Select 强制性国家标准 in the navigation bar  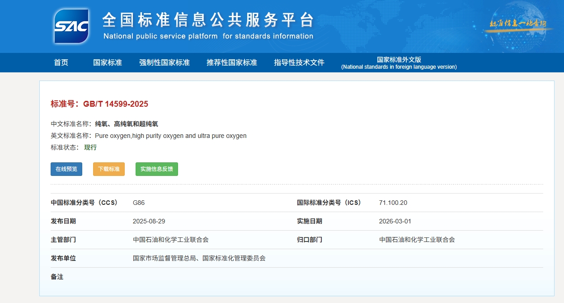164,62
